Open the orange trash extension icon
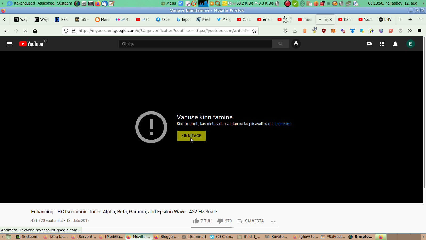 (305, 31)
